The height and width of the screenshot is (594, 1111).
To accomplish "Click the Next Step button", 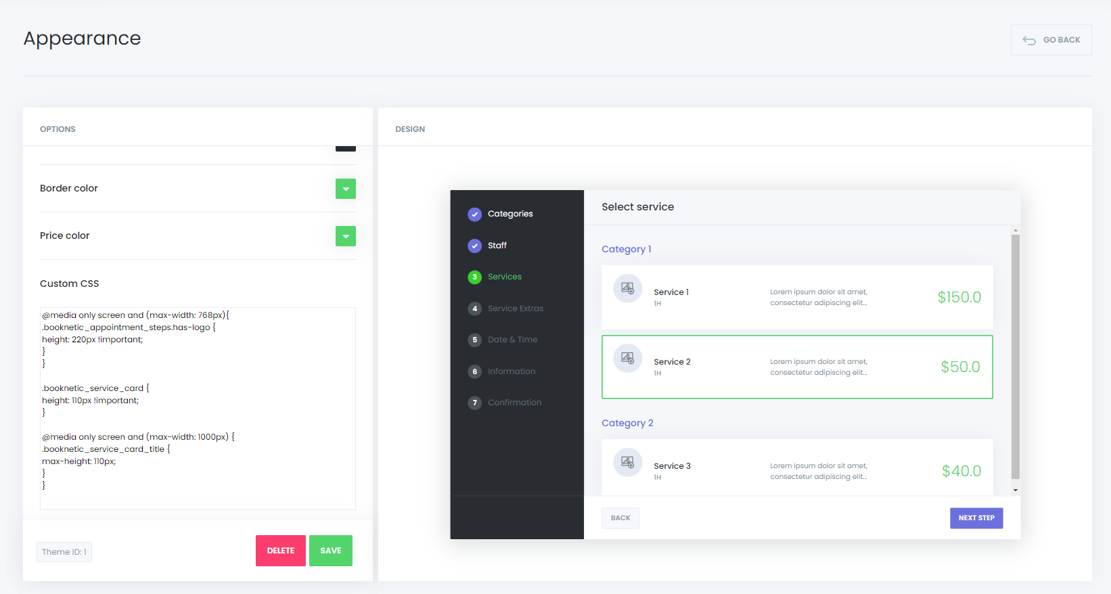I will [x=976, y=518].
